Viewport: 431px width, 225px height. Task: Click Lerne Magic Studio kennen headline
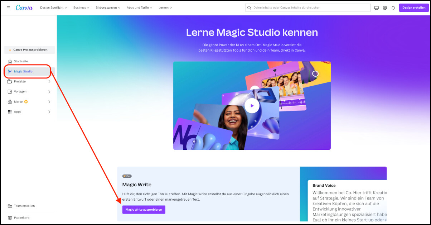(252, 32)
